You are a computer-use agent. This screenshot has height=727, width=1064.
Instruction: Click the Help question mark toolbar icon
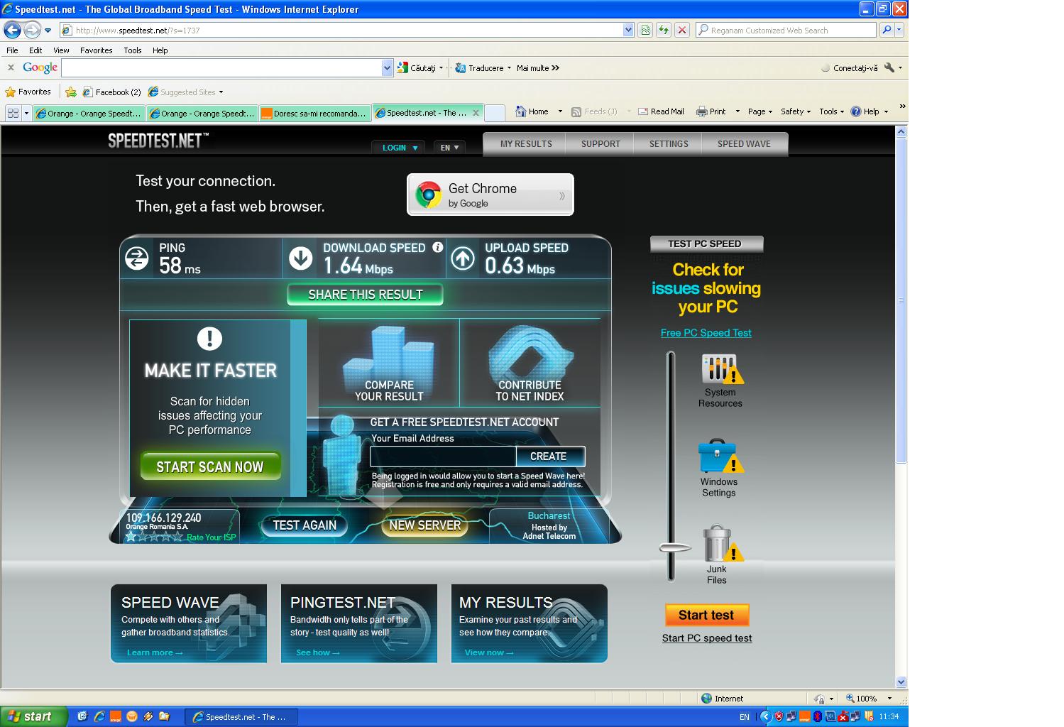(x=856, y=111)
